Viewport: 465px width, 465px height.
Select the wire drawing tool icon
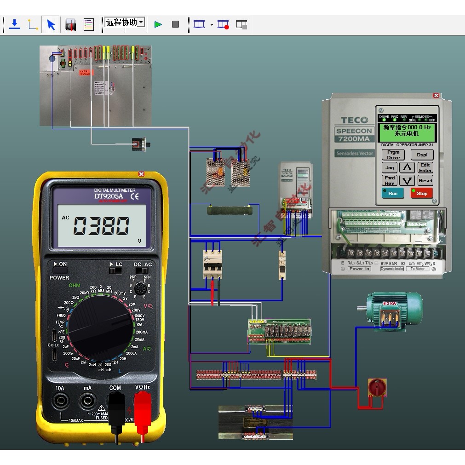[x=33, y=24]
